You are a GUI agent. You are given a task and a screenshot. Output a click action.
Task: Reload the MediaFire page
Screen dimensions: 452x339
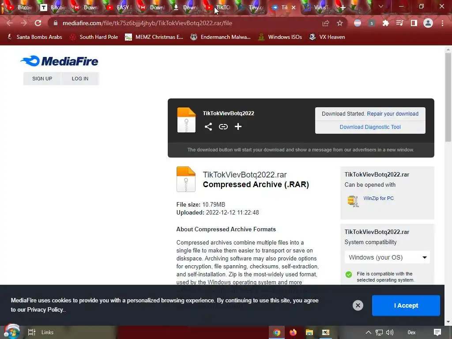pos(38,23)
